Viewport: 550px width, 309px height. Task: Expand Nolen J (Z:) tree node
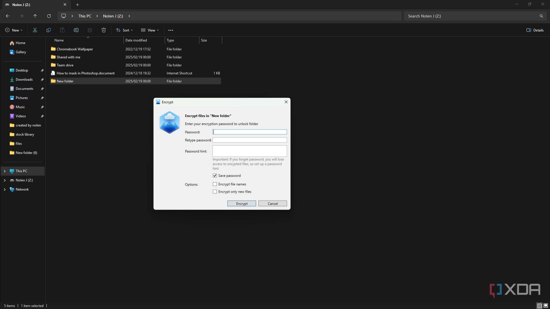[5, 180]
